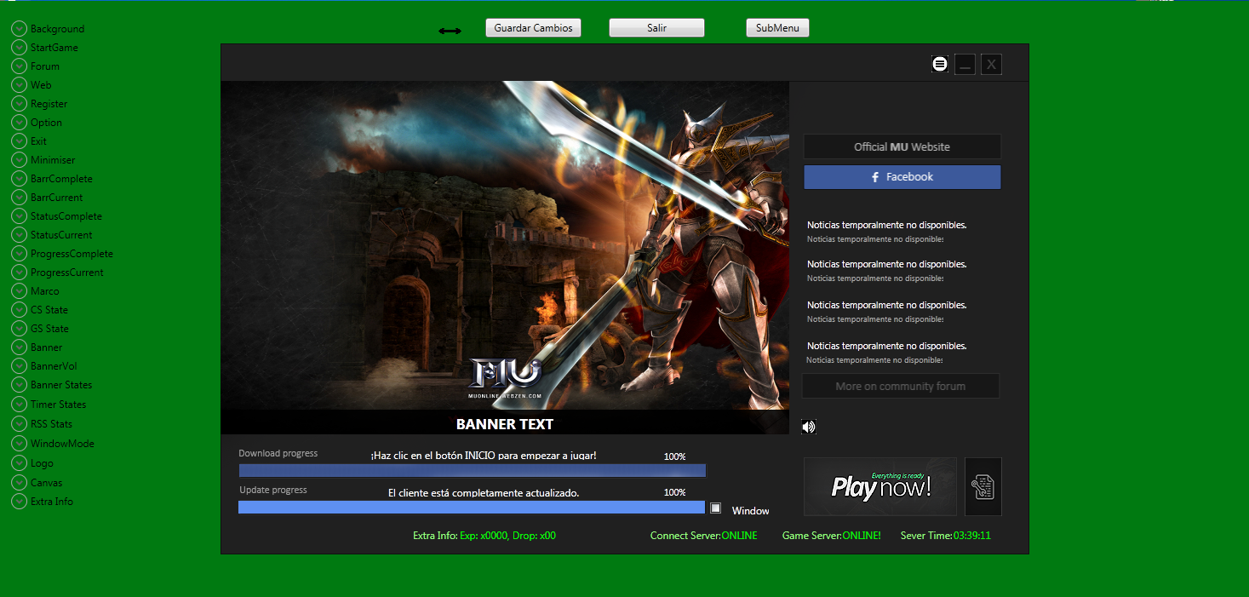Screen dimensions: 1249x597
Task: Open the ProgressCurrent settings
Action: coord(19,272)
